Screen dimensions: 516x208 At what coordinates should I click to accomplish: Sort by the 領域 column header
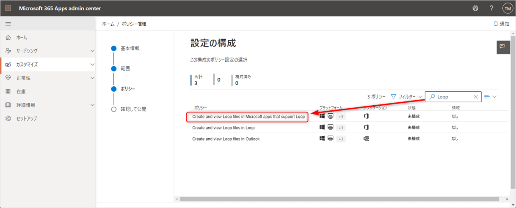[x=455, y=108]
